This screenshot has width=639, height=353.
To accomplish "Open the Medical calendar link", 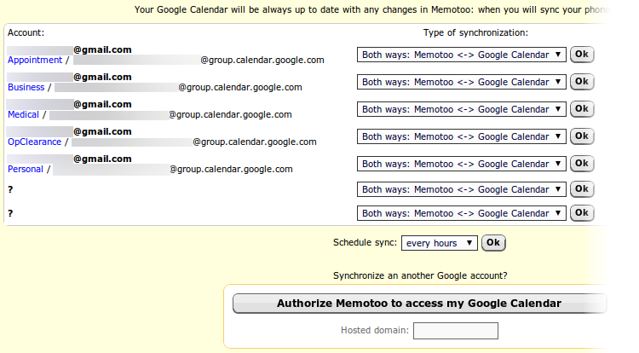I will click(x=23, y=115).
